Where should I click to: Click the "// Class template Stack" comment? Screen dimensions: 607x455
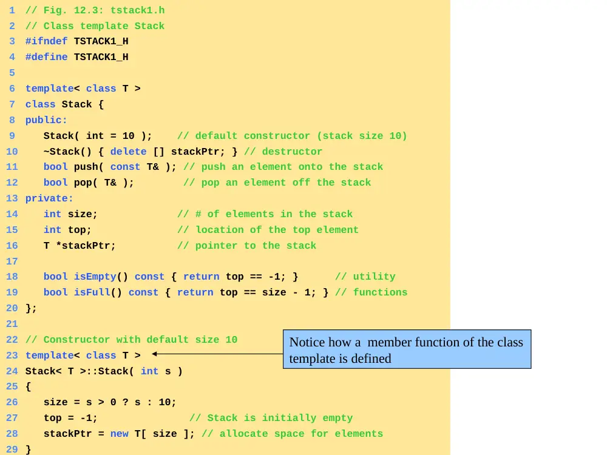click(95, 26)
